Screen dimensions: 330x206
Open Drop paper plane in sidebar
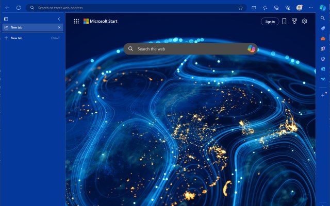click(x=323, y=79)
